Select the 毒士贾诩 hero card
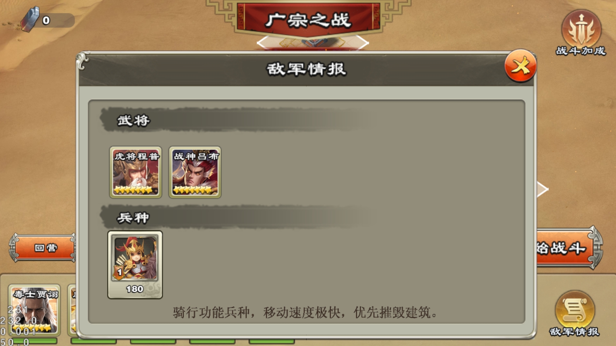 coord(34,310)
